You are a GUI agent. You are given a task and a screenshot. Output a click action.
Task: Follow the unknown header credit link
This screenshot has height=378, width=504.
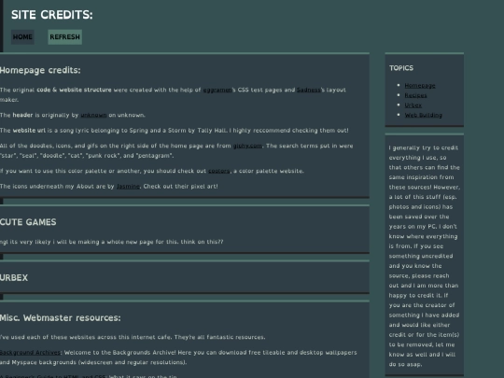pyautogui.click(x=93, y=115)
